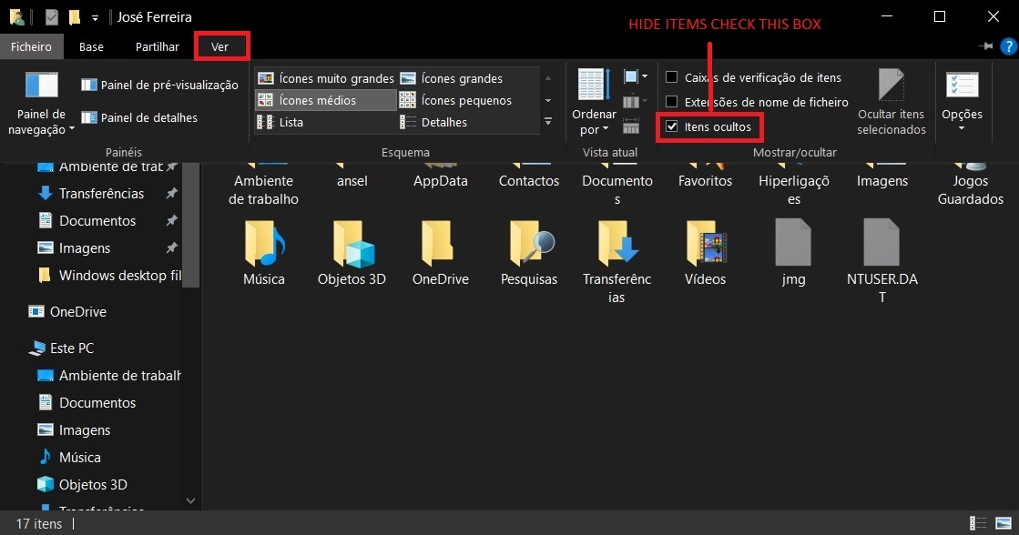The width and height of the screenshot is (1019, 535).
Task: Switch to Detalhes layout view
Action: [433, 122]
